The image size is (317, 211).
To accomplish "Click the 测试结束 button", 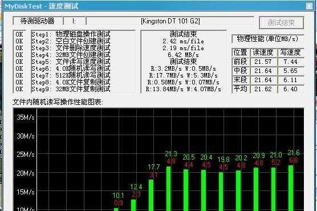I will (282, 23).
